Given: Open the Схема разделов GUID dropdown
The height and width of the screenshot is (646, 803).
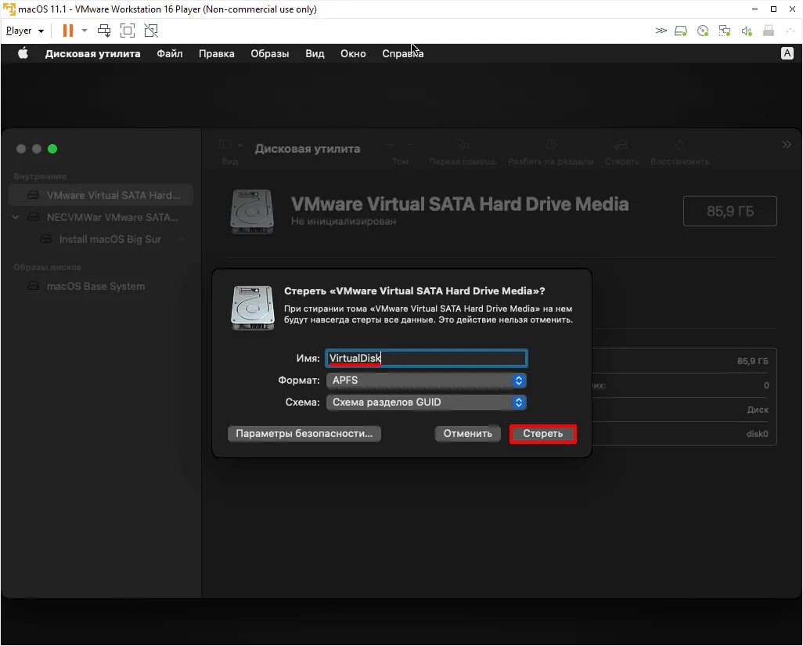Looking at the screenshot, I should coord(426,402).
